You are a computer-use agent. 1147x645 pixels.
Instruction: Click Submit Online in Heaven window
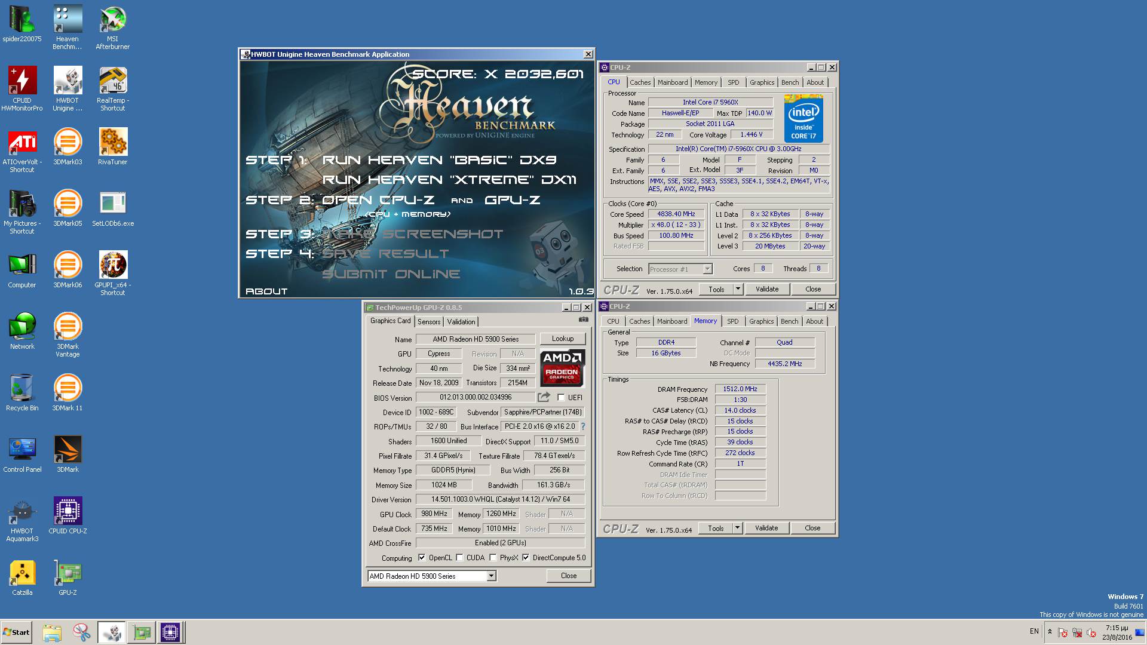[391, 274]
